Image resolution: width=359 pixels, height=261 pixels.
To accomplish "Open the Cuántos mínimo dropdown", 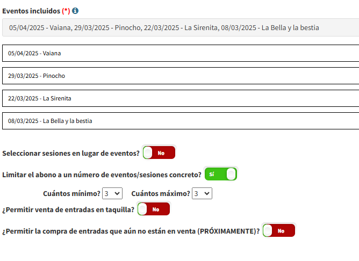I will tap(112, 193).
